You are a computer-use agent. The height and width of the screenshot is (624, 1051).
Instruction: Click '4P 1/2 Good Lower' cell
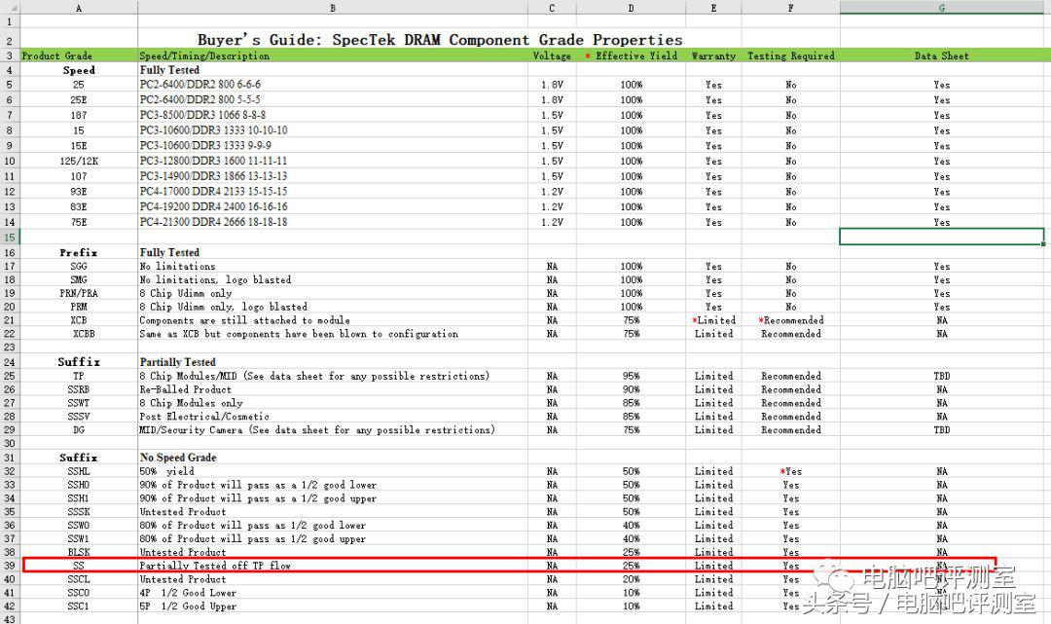point(333,593)
